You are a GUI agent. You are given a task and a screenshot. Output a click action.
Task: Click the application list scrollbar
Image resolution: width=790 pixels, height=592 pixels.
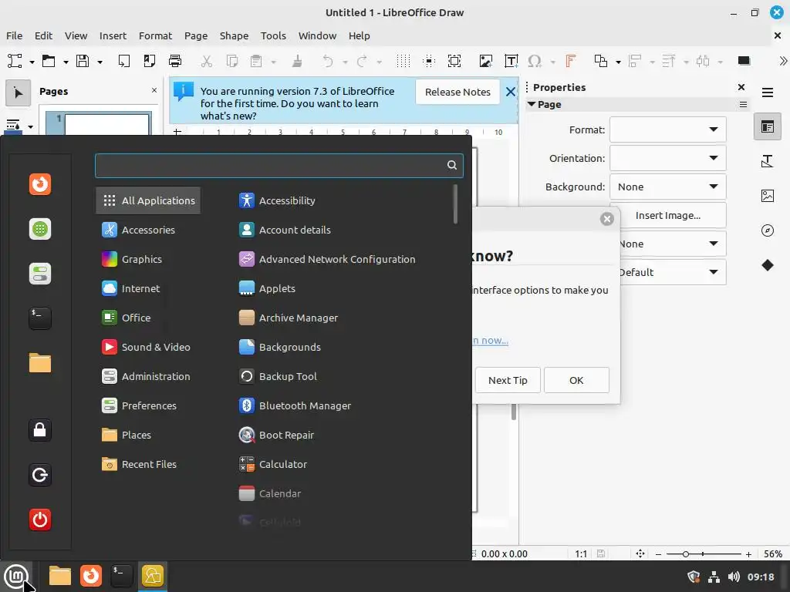click(455, 203)
